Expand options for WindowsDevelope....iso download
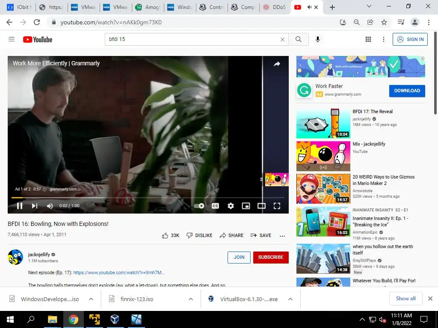This screenshot has height=328, width=438. [x=91, y=299]
